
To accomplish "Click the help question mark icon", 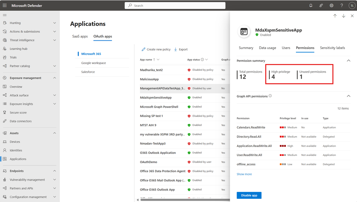I will [342, 5].
